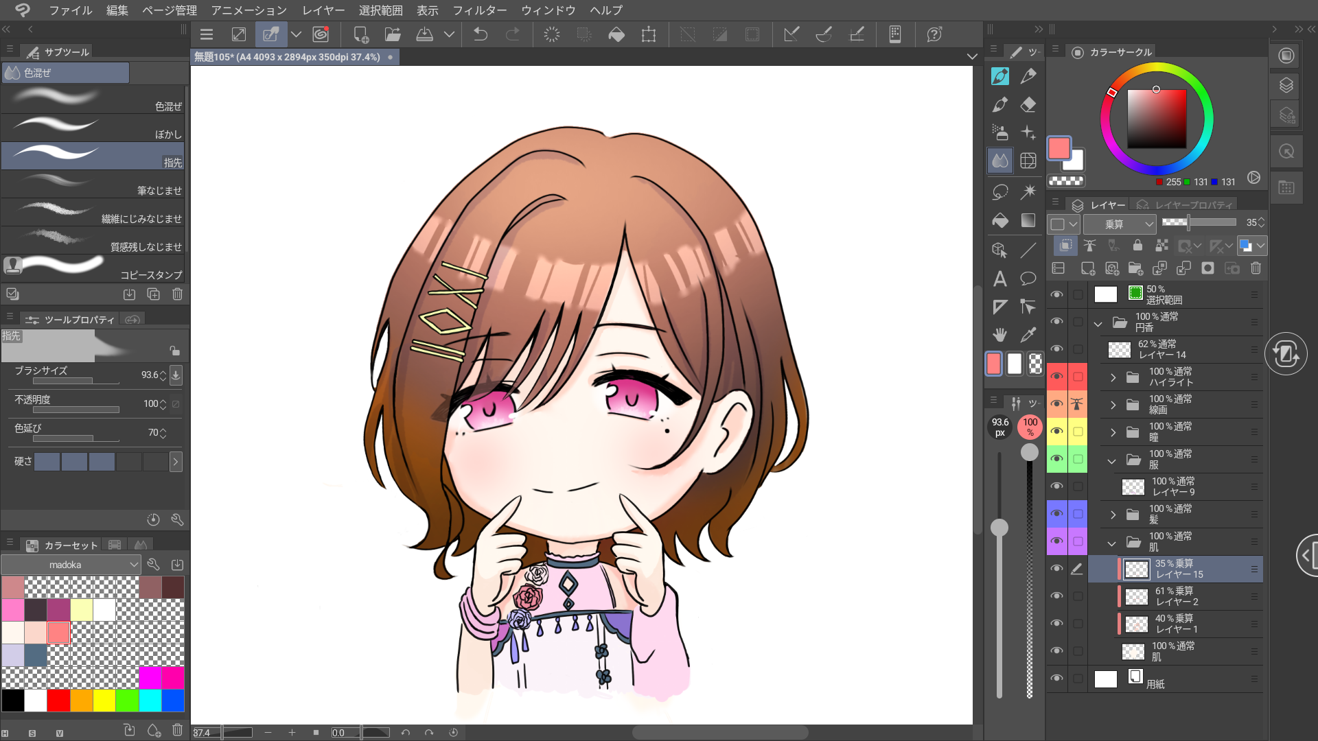Select the コピースタンプ sub tool

(x=93, y=268)
